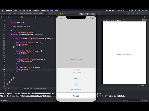The image size is (149, 111).
Task: Stop the running app in Xcode toolbar
Action: click(x=15, y=14)
